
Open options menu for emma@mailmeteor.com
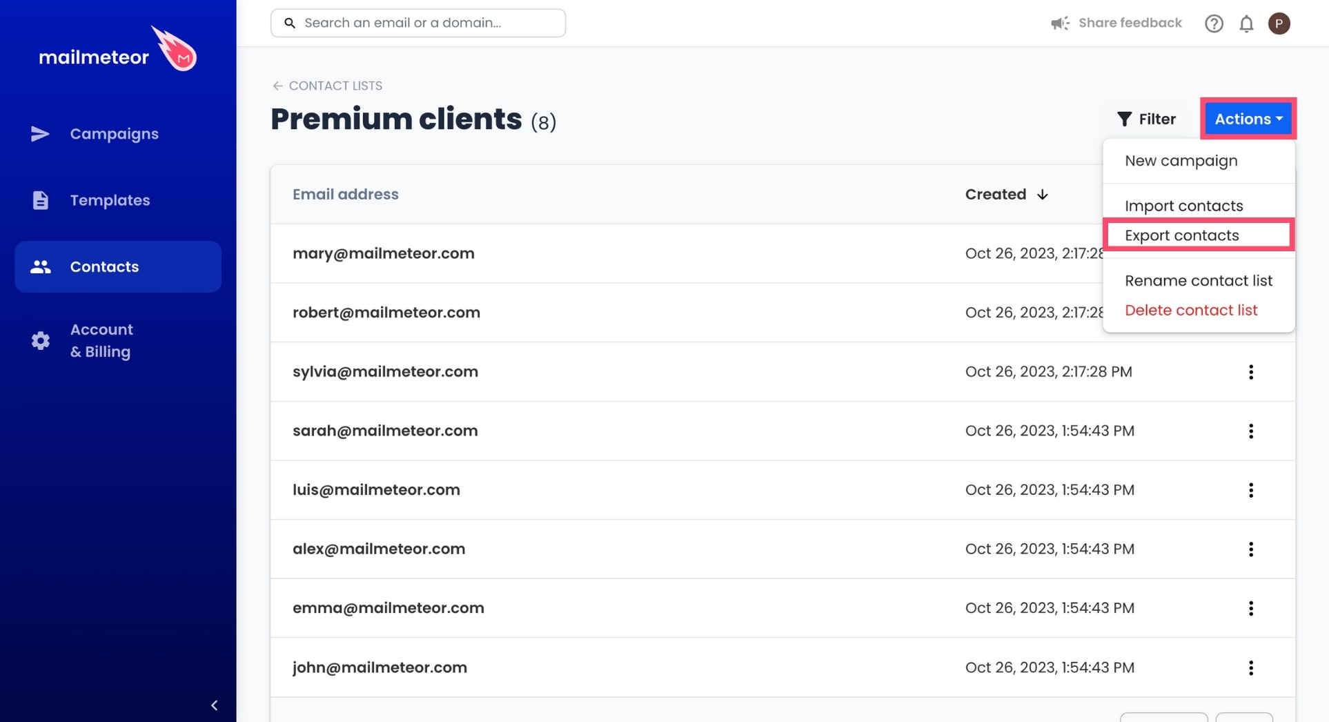(1250, 608)
